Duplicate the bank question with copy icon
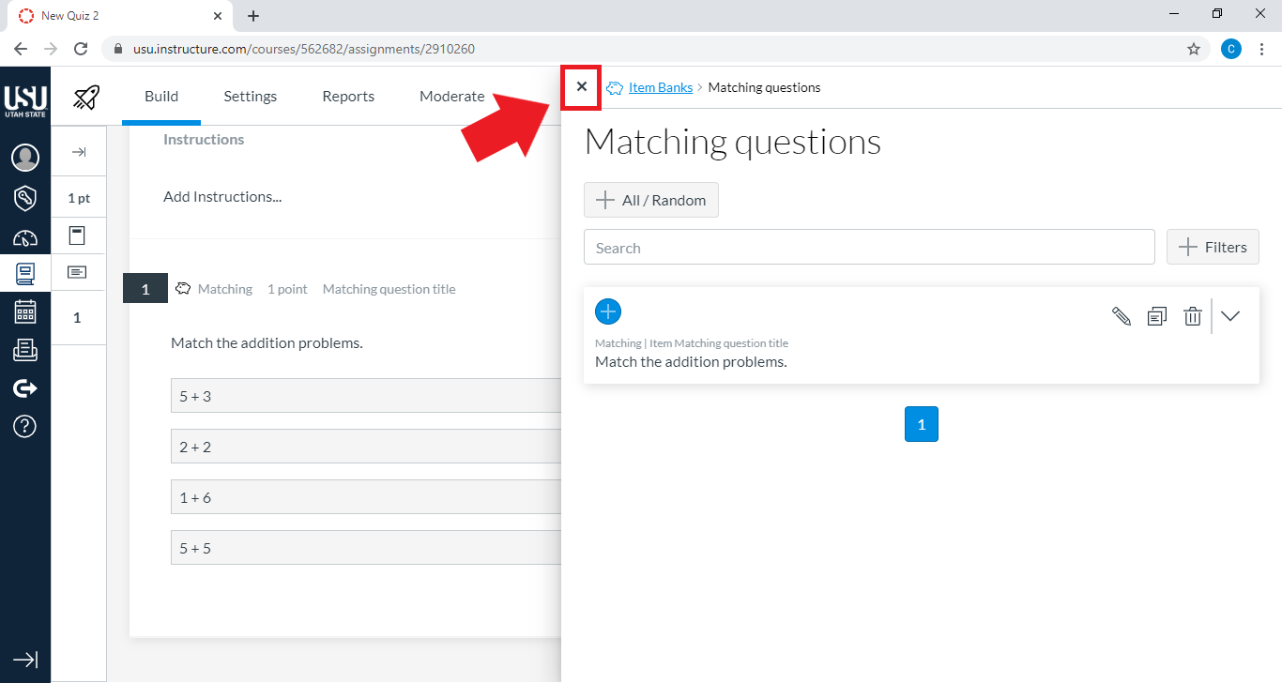 click(x=1157, y=316)
